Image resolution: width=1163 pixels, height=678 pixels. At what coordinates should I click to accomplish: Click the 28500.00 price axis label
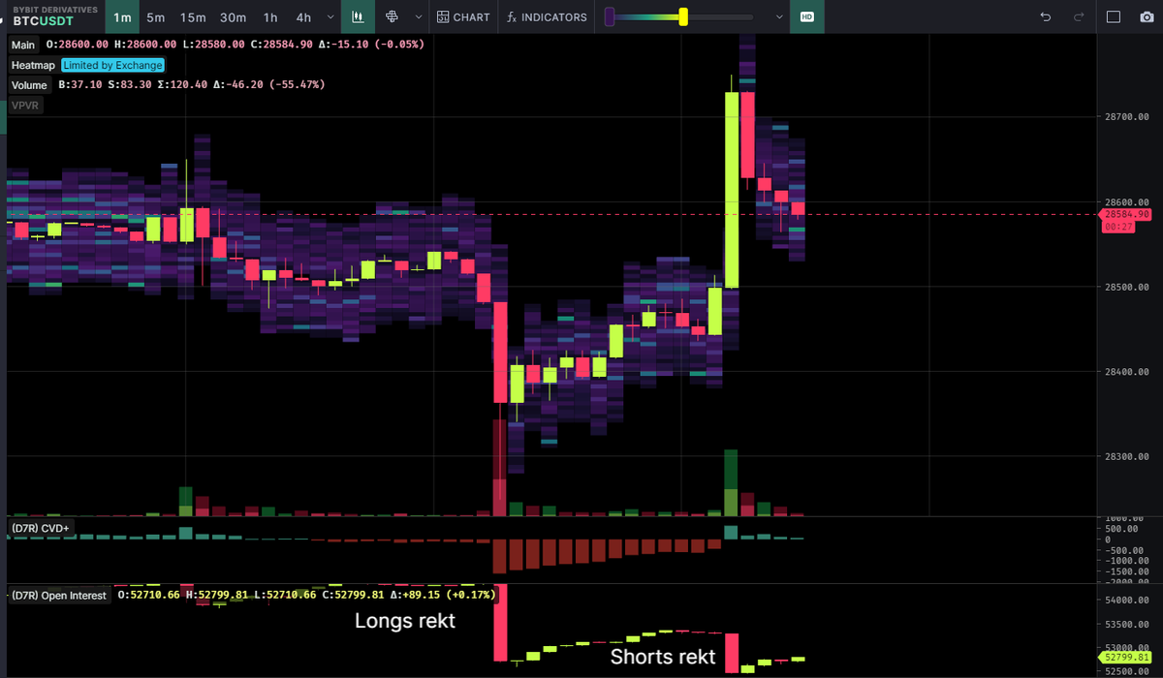[1126, 287]
